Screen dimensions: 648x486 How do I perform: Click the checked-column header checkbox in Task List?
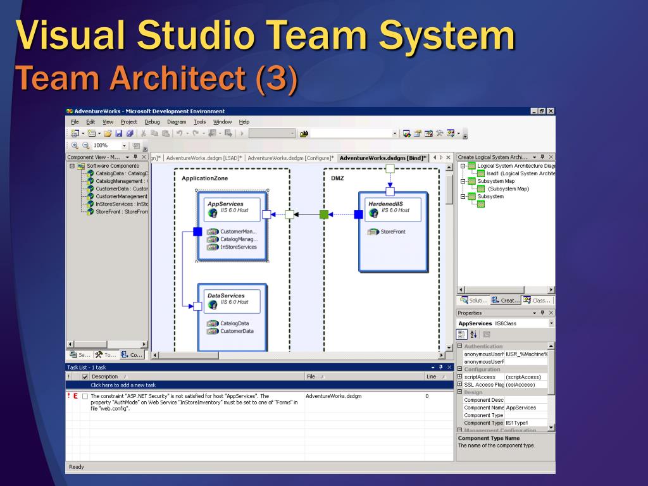(85, 377)
